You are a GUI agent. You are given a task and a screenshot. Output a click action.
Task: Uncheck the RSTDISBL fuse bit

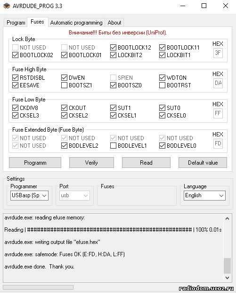(x=15, y=77)
